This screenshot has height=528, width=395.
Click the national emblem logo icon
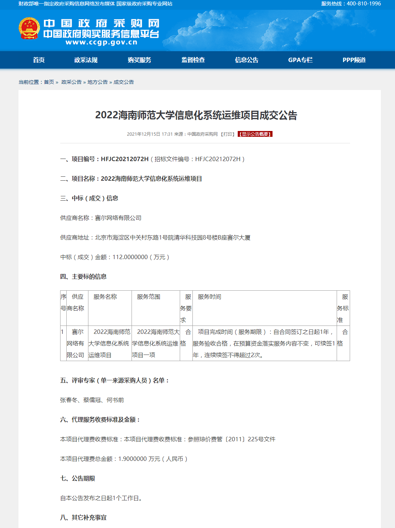tap(29, 28)
